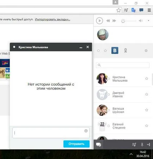Click the message text input field
Screen dimensions: 153x159
pos(51,133)
